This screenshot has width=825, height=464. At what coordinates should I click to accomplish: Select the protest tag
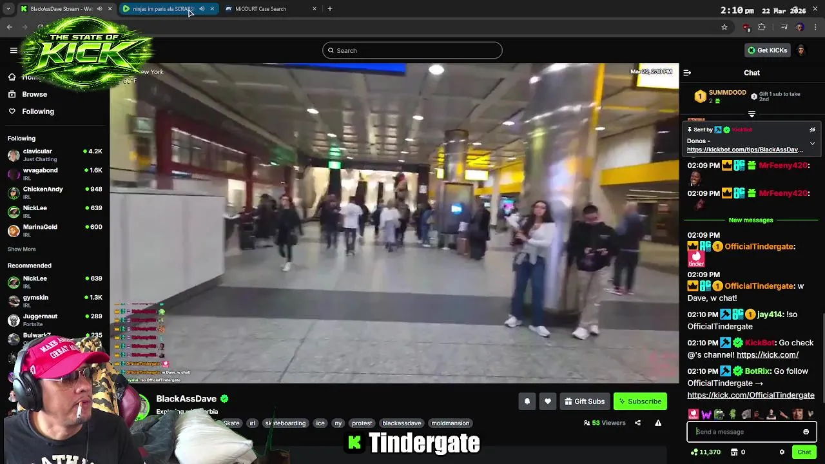pyautogui.click(x=362, y=423)
